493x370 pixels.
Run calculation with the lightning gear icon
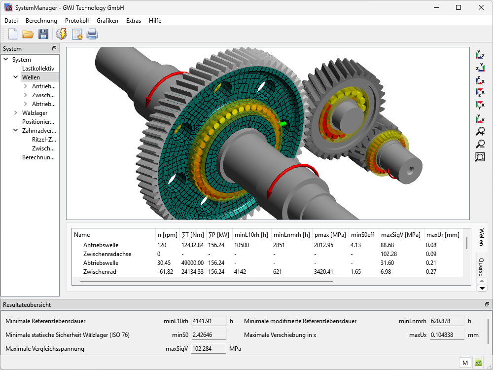62,34
